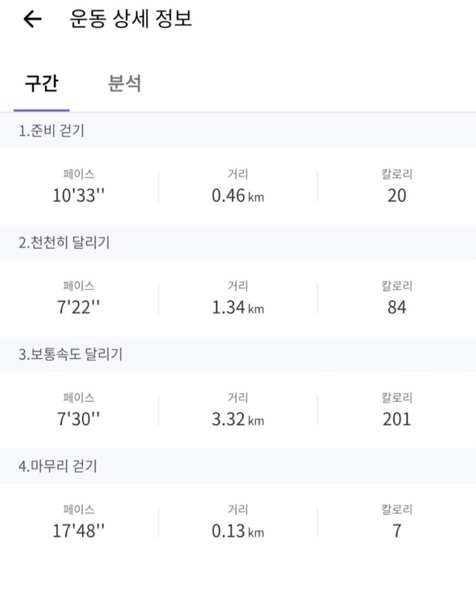This screenshot has width=476, height=589.
Task: Tap the 84 calorie value
Action: (x=397, y=307)
